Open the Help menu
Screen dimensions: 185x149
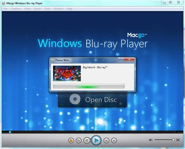point(70,9)
